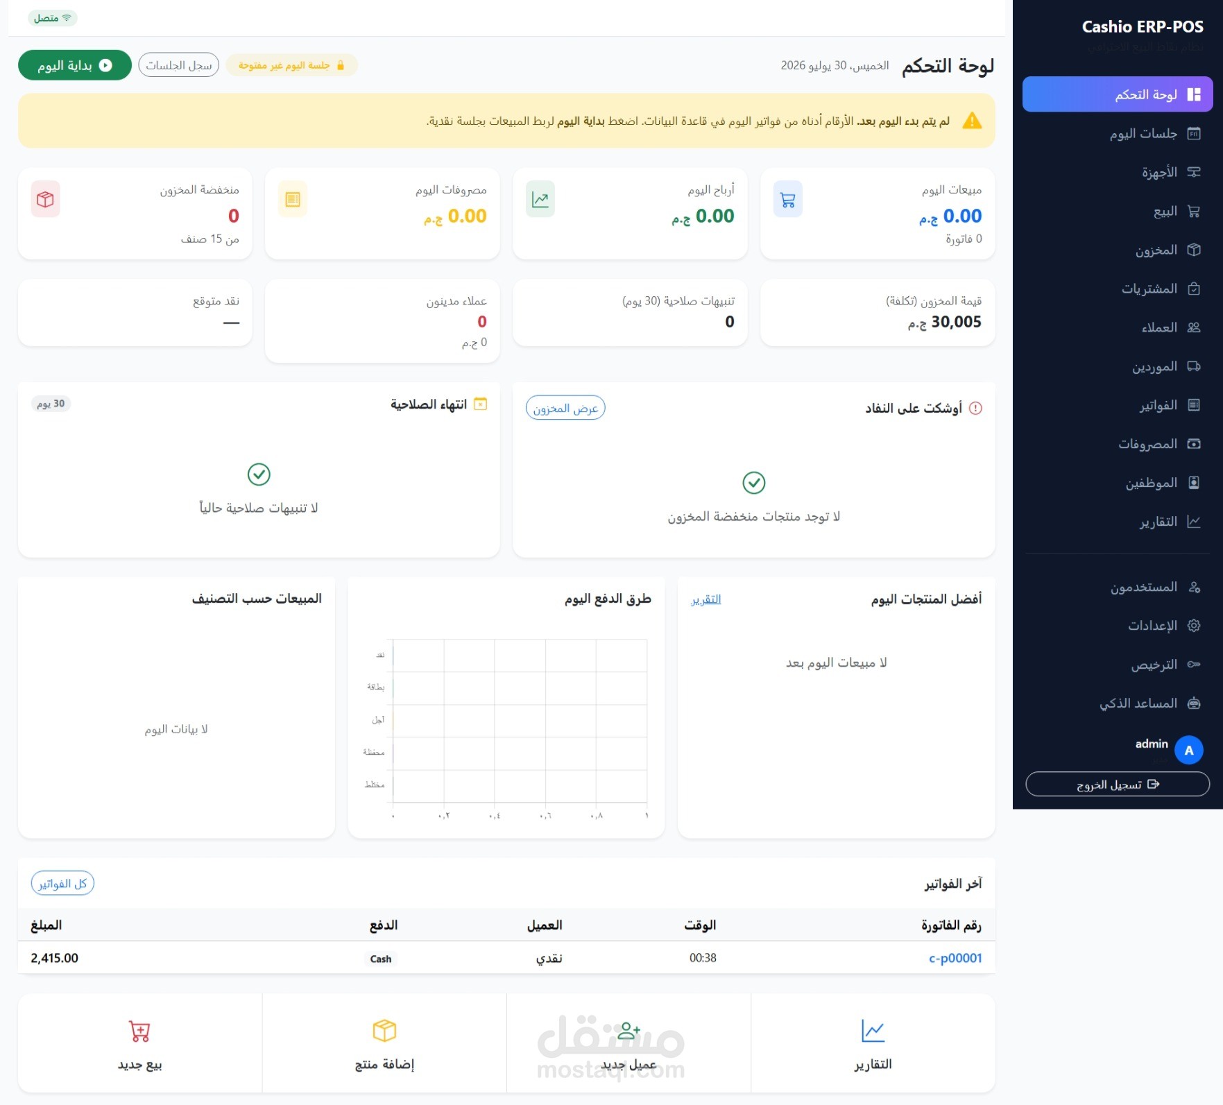The image size is (1223, 1105).
Task: Click the بيع جديد quick action
Action: click(x=140, y=1043)
